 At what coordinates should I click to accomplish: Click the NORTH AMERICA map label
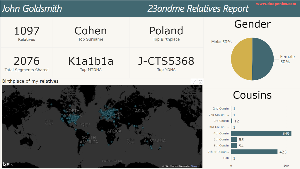coord(73,113)
